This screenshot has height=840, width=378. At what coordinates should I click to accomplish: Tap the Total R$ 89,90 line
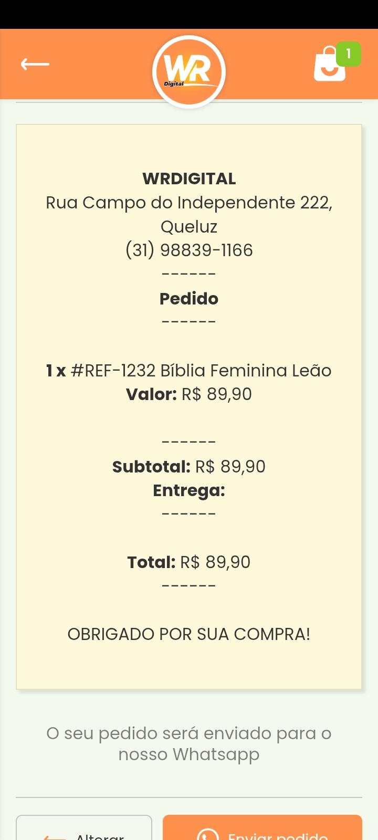[x=189, y=562]
